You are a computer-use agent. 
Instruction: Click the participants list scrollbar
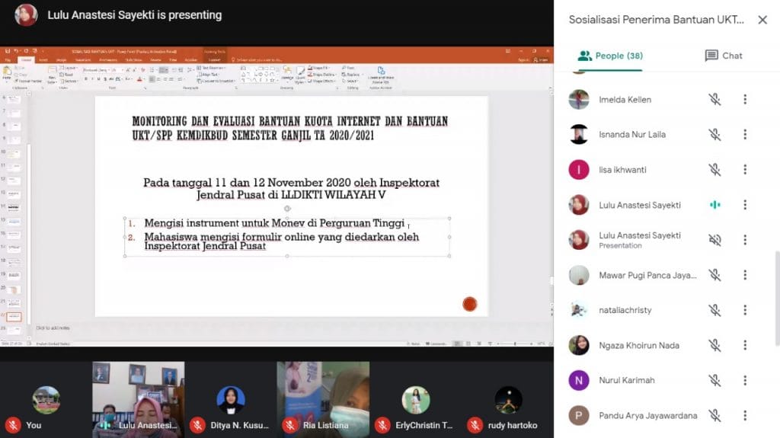777,299
